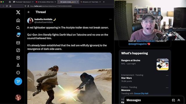Click the Isabella Amidala display name
This screenshot has height=104, width=186.
tap(43, 19)
